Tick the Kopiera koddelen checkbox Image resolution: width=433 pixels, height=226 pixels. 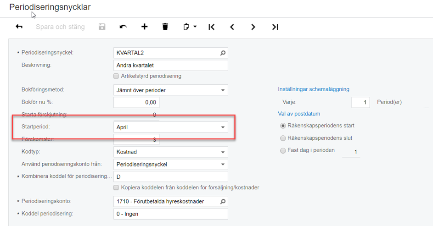point(116,187)
